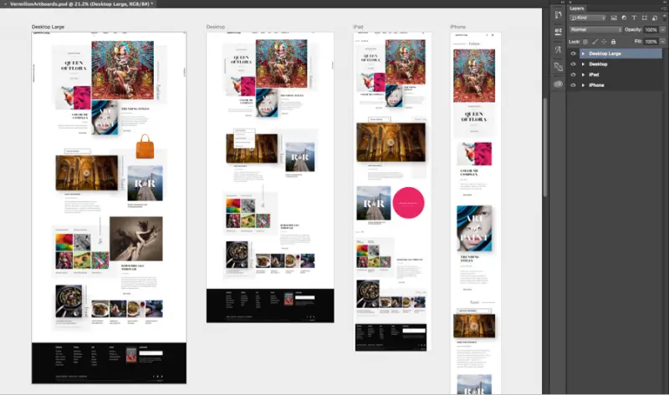Screen dimensions: 669x395
Task: Select the Layers panel tab
Action: pos(577,8)
